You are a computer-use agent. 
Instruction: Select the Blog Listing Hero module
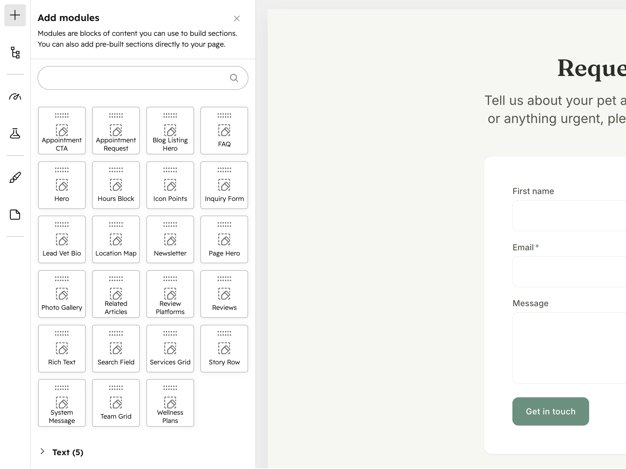(170, 131)
